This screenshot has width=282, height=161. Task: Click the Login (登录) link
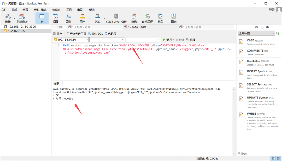(x=272, y=10)
